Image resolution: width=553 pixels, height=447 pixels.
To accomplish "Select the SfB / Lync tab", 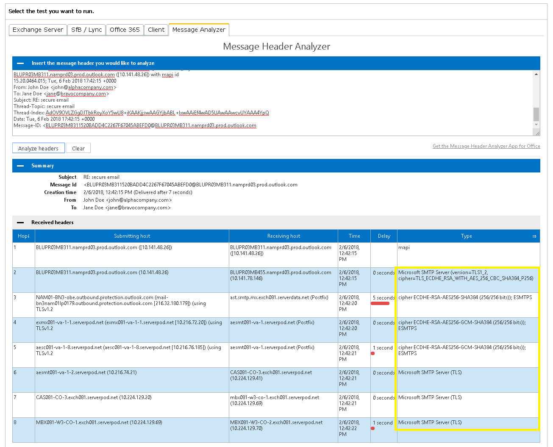I will tap(86, 29).
